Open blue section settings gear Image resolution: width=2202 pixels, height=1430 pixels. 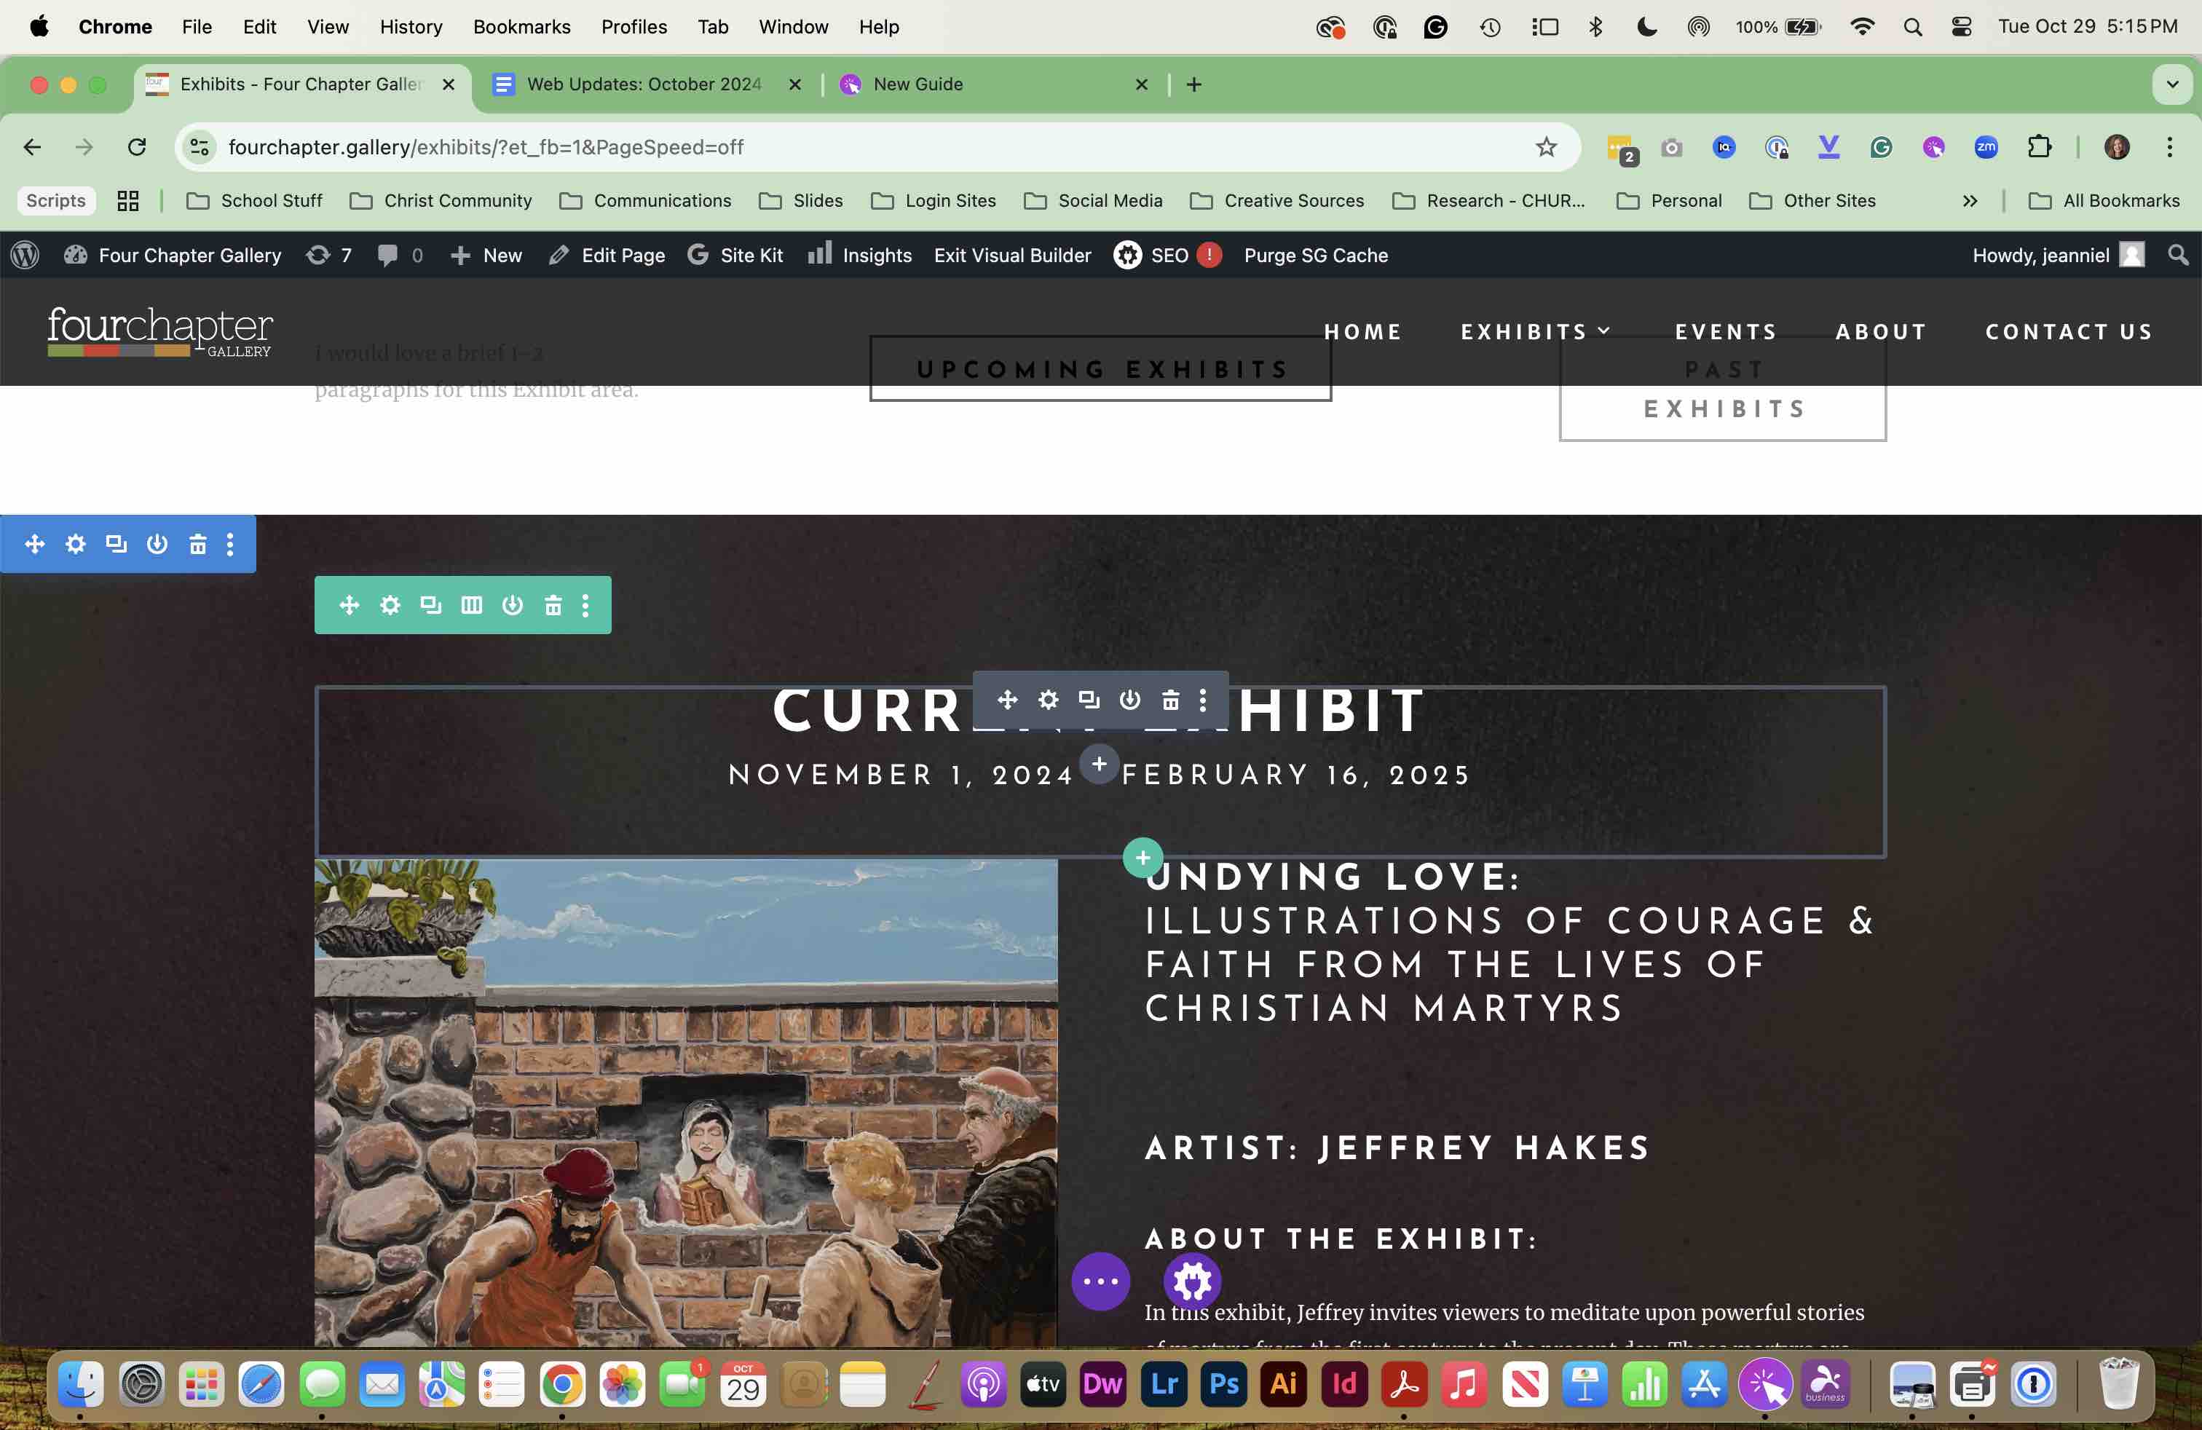click(76, 544)
